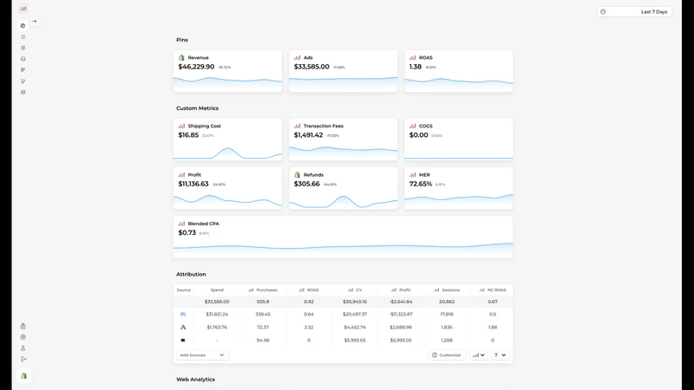The height and width of the screenshot is (390, 694).
Task: Open the attribution model chart dropdown
Action: (479, 355)
